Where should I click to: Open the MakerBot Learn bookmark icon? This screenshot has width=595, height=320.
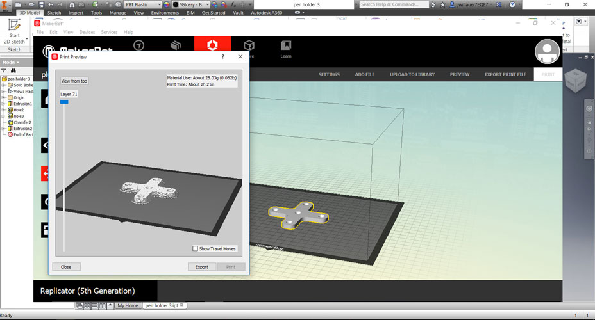(x=286, y=45)
